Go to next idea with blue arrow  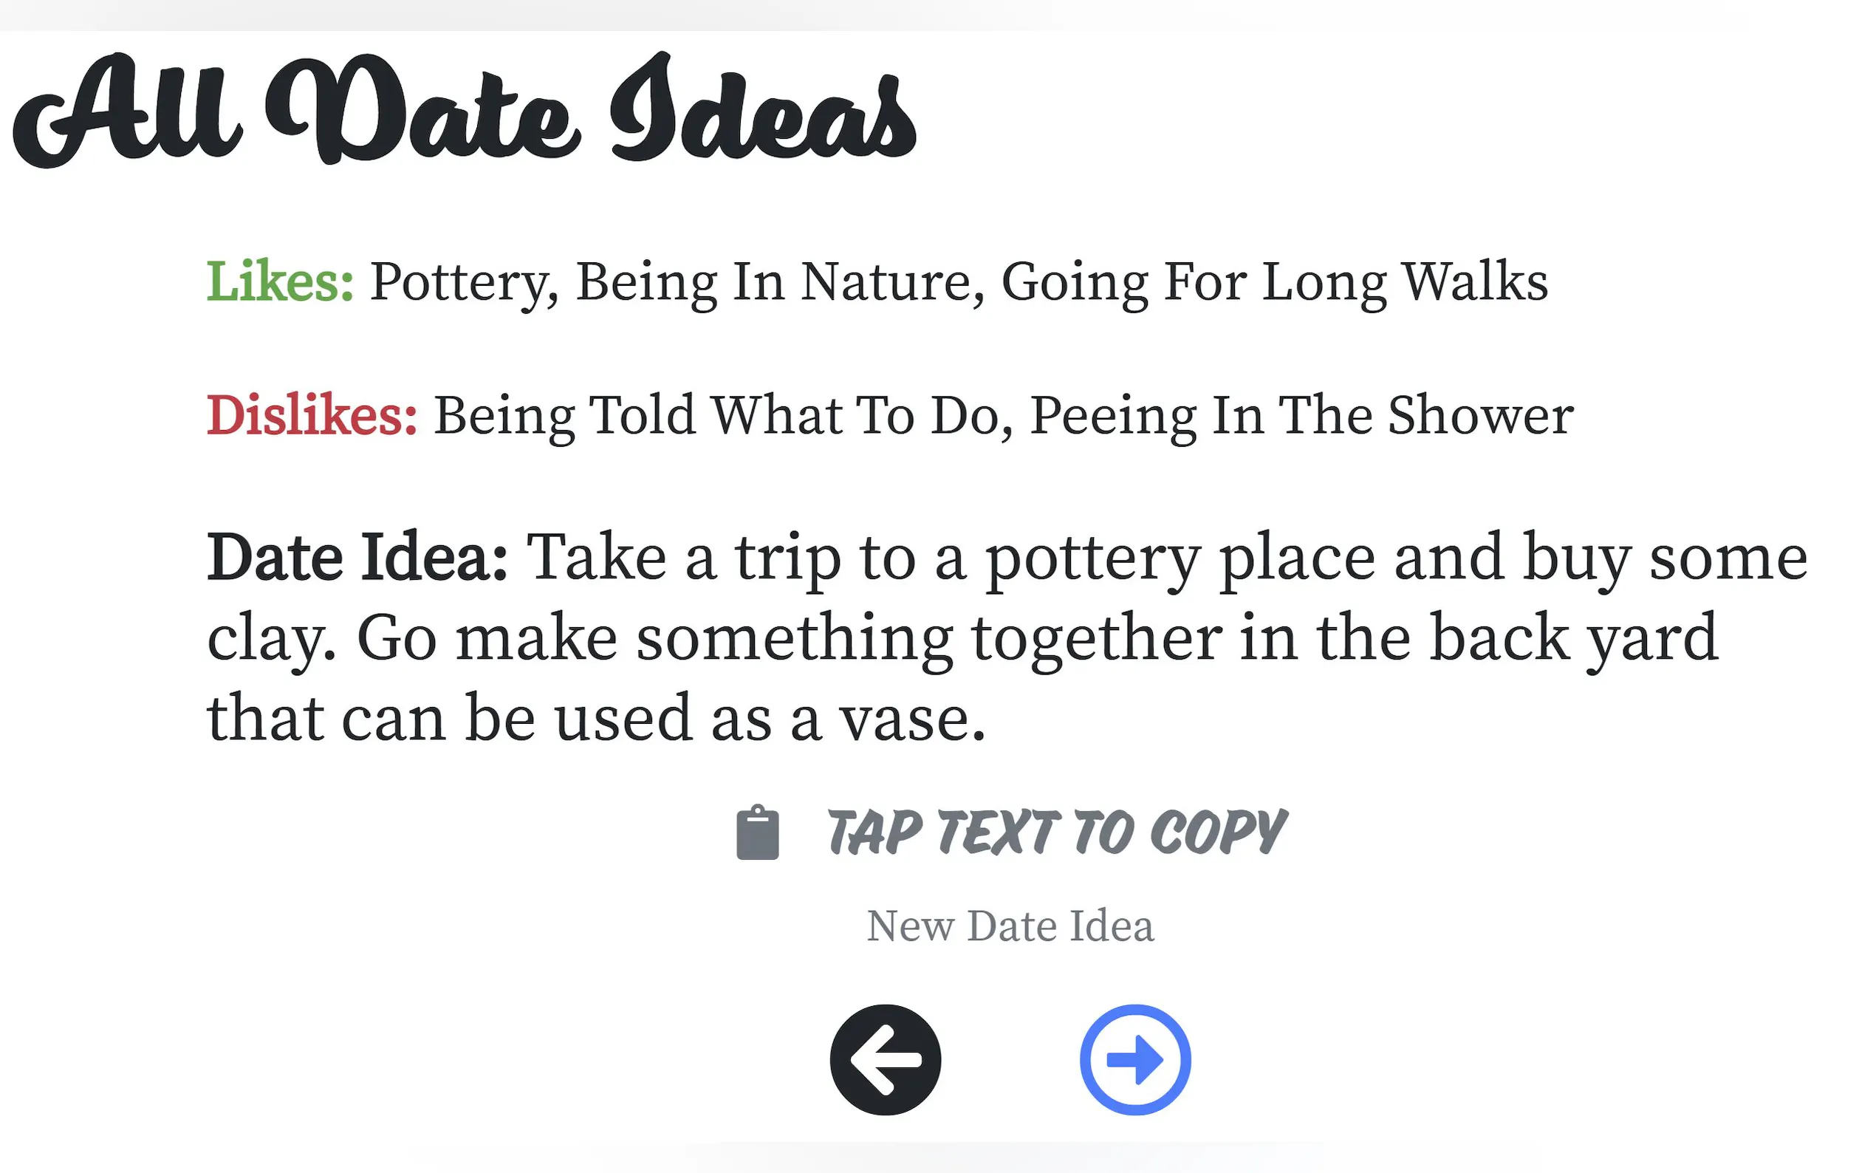[1134, 1060]
